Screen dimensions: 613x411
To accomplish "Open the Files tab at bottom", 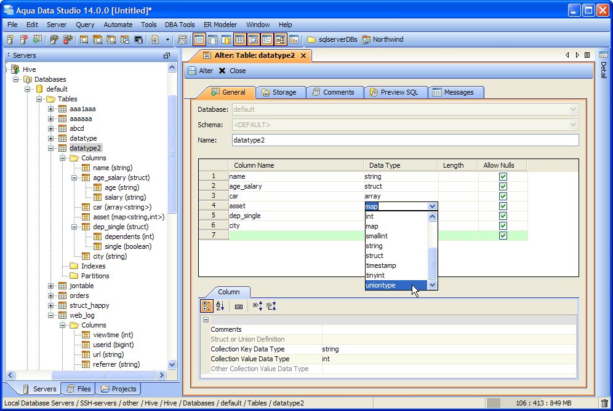I will point(79,389).
